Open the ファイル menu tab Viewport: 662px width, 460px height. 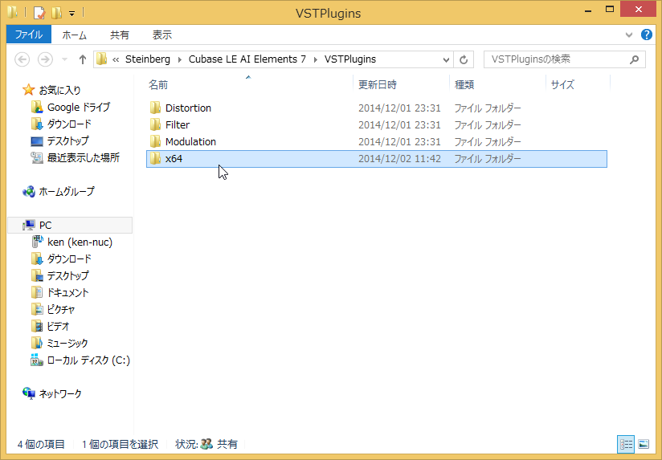pos(29,35)
